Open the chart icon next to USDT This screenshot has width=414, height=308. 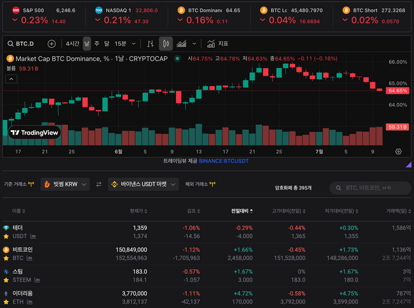33,236
